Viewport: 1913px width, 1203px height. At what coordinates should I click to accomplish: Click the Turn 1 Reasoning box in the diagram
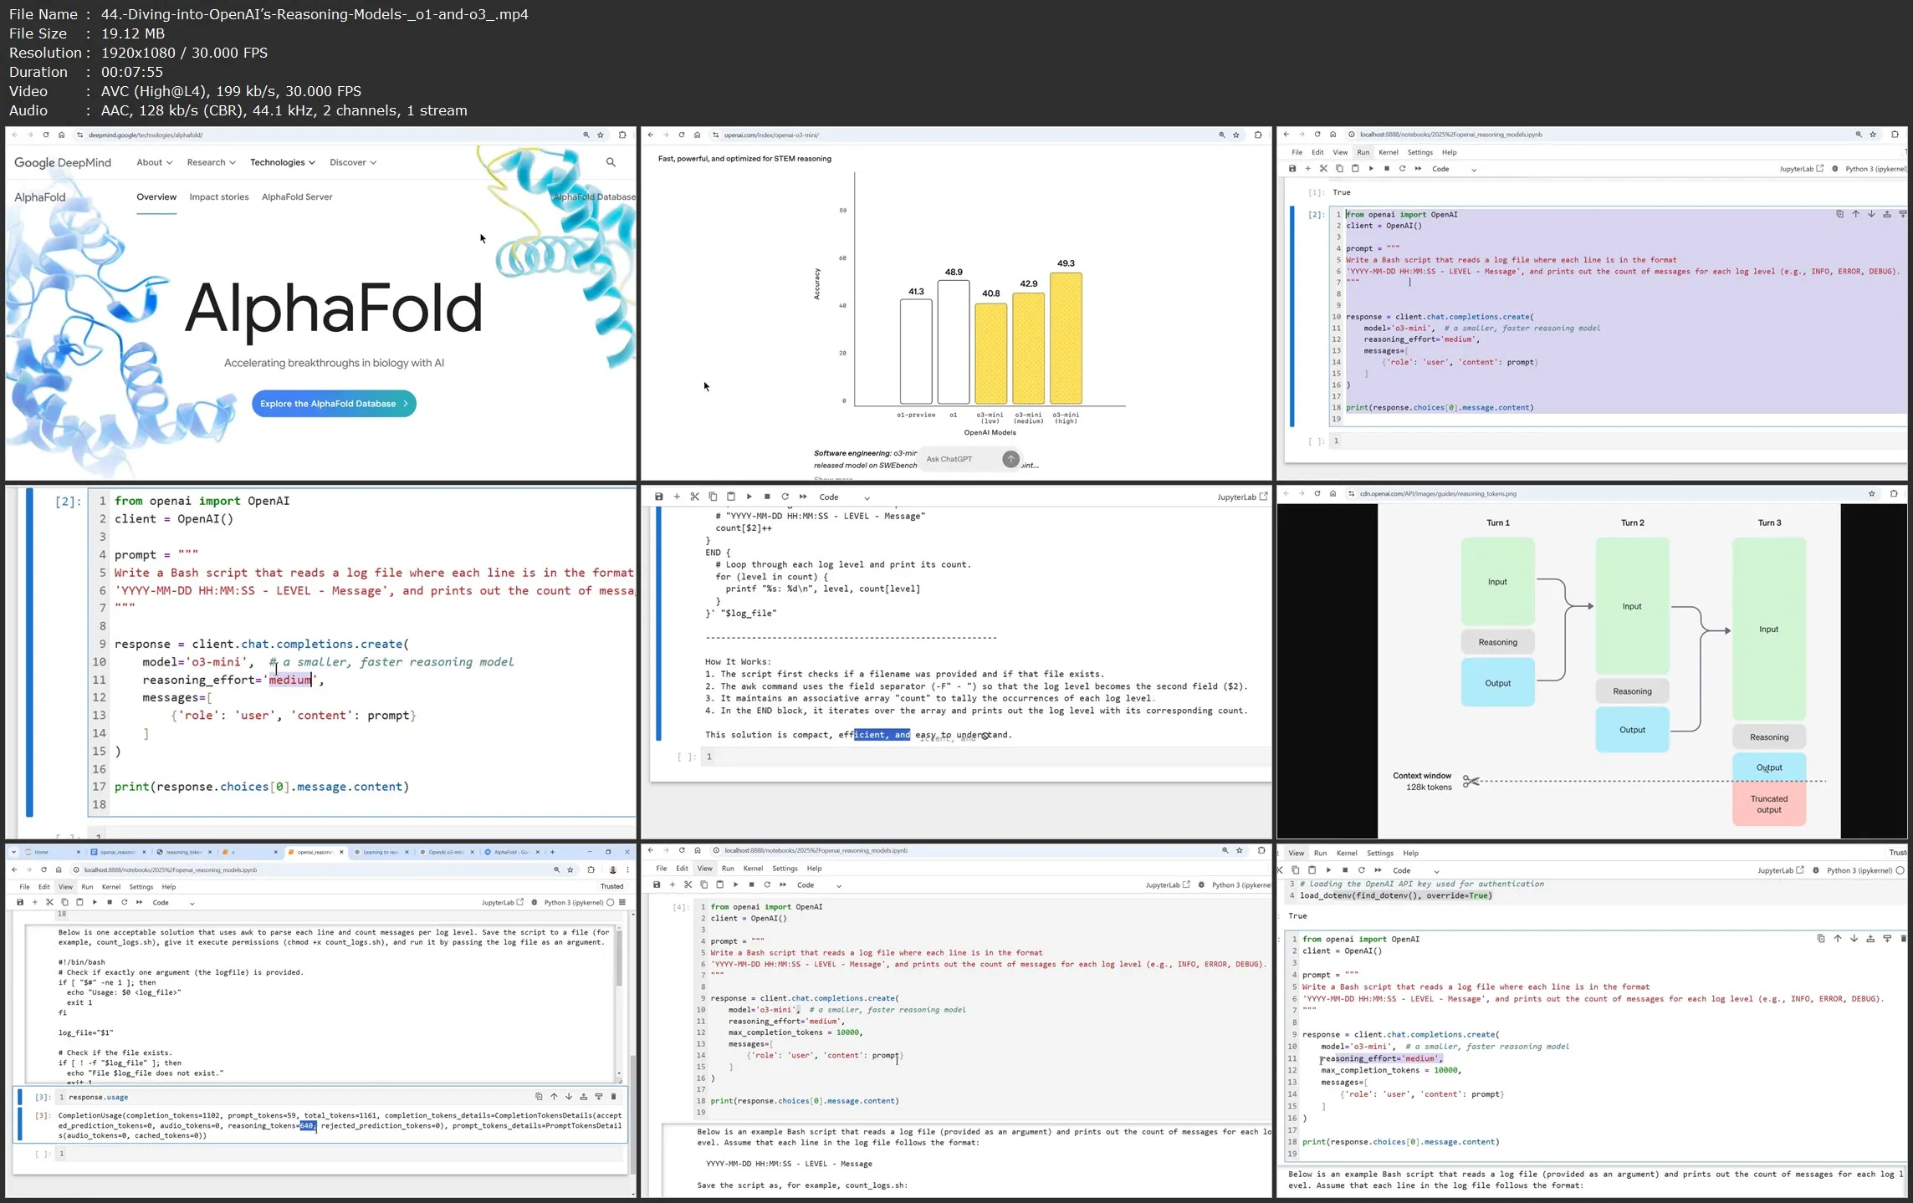(x=1497, y=642)
